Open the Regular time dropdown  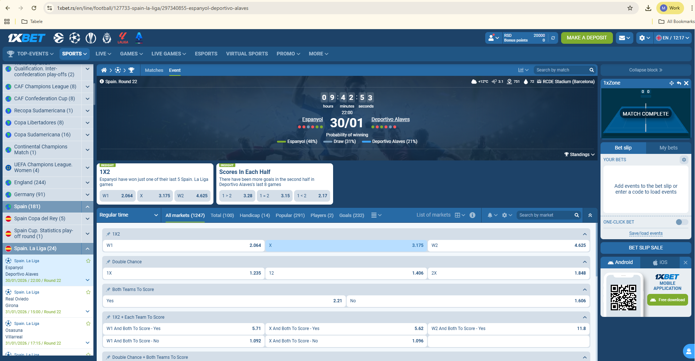128,215
